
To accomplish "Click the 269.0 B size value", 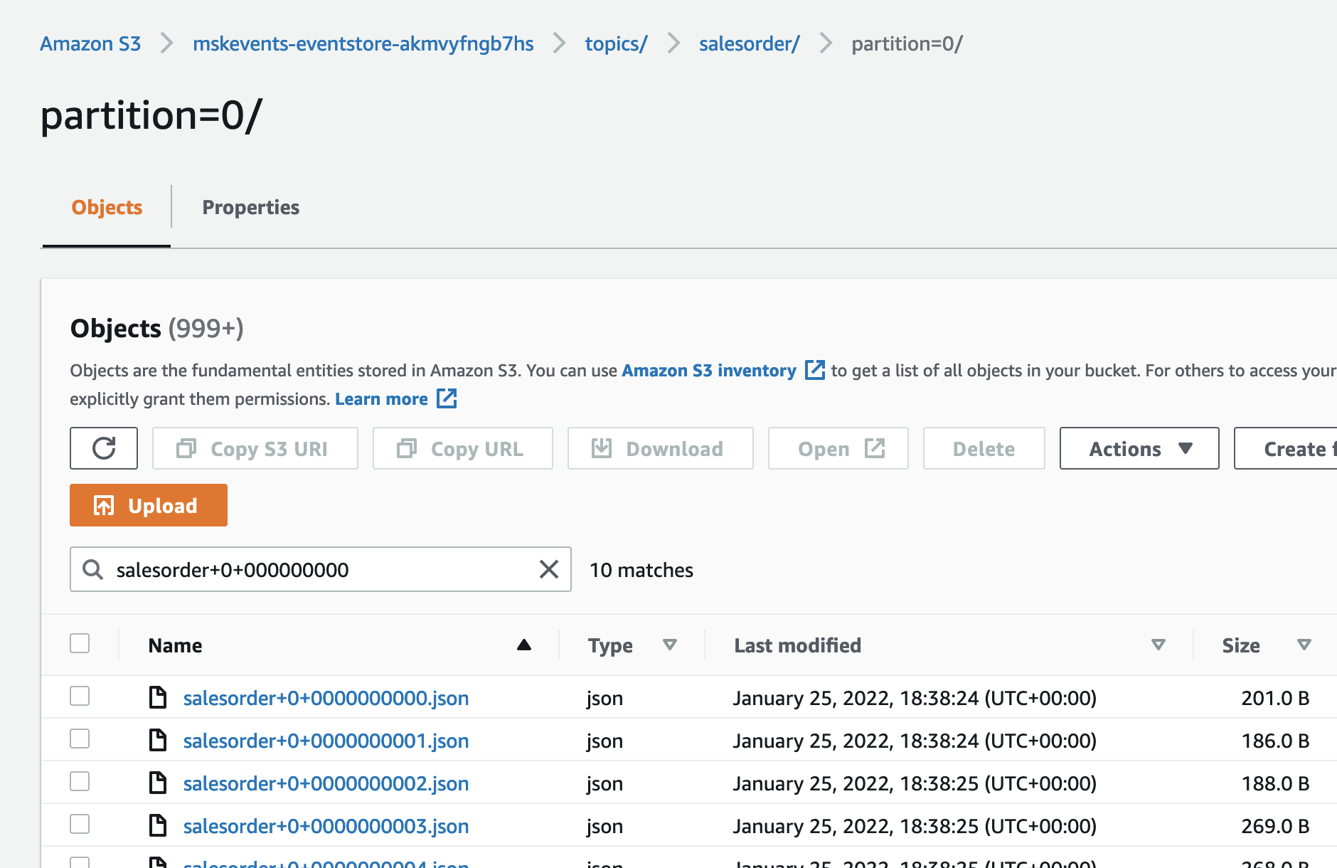I will (1275, 826).
